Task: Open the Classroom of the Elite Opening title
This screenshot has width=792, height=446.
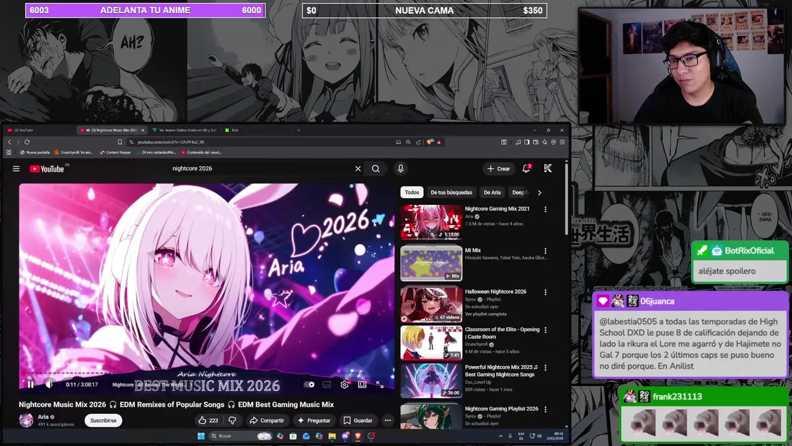Action: pos(502,333)
